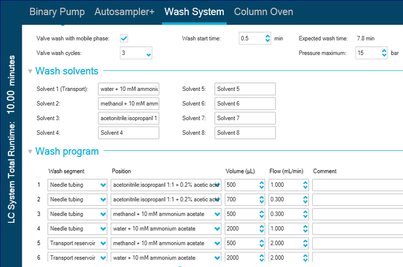This screenshot has height=267, width=403.
Task: Open row 5 Transport reservoir segment dropdown
Action: pos(103,243)
